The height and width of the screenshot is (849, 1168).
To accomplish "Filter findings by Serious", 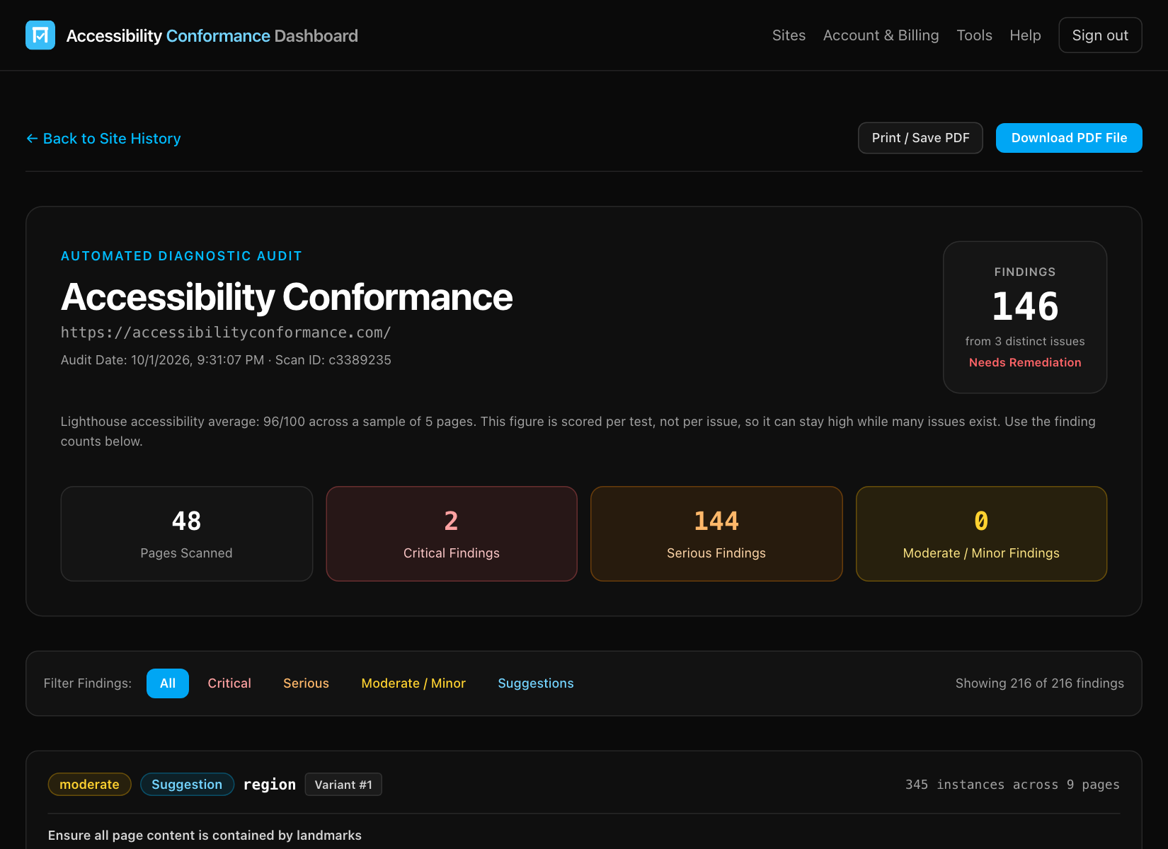I will [x=306, y=683].
